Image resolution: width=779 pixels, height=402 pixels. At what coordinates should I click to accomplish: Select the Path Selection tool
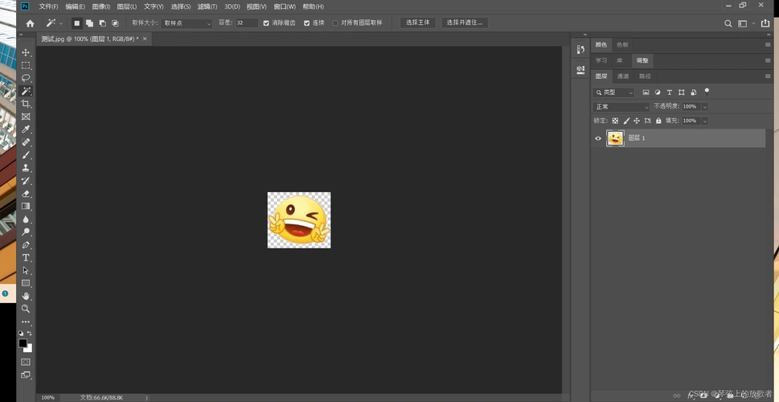pyautogui.click(x=26, y=271)
